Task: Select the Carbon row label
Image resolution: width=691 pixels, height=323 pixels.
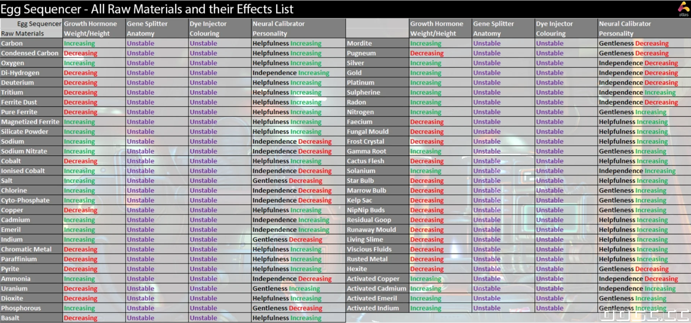Action: click(x=12, y=44)
